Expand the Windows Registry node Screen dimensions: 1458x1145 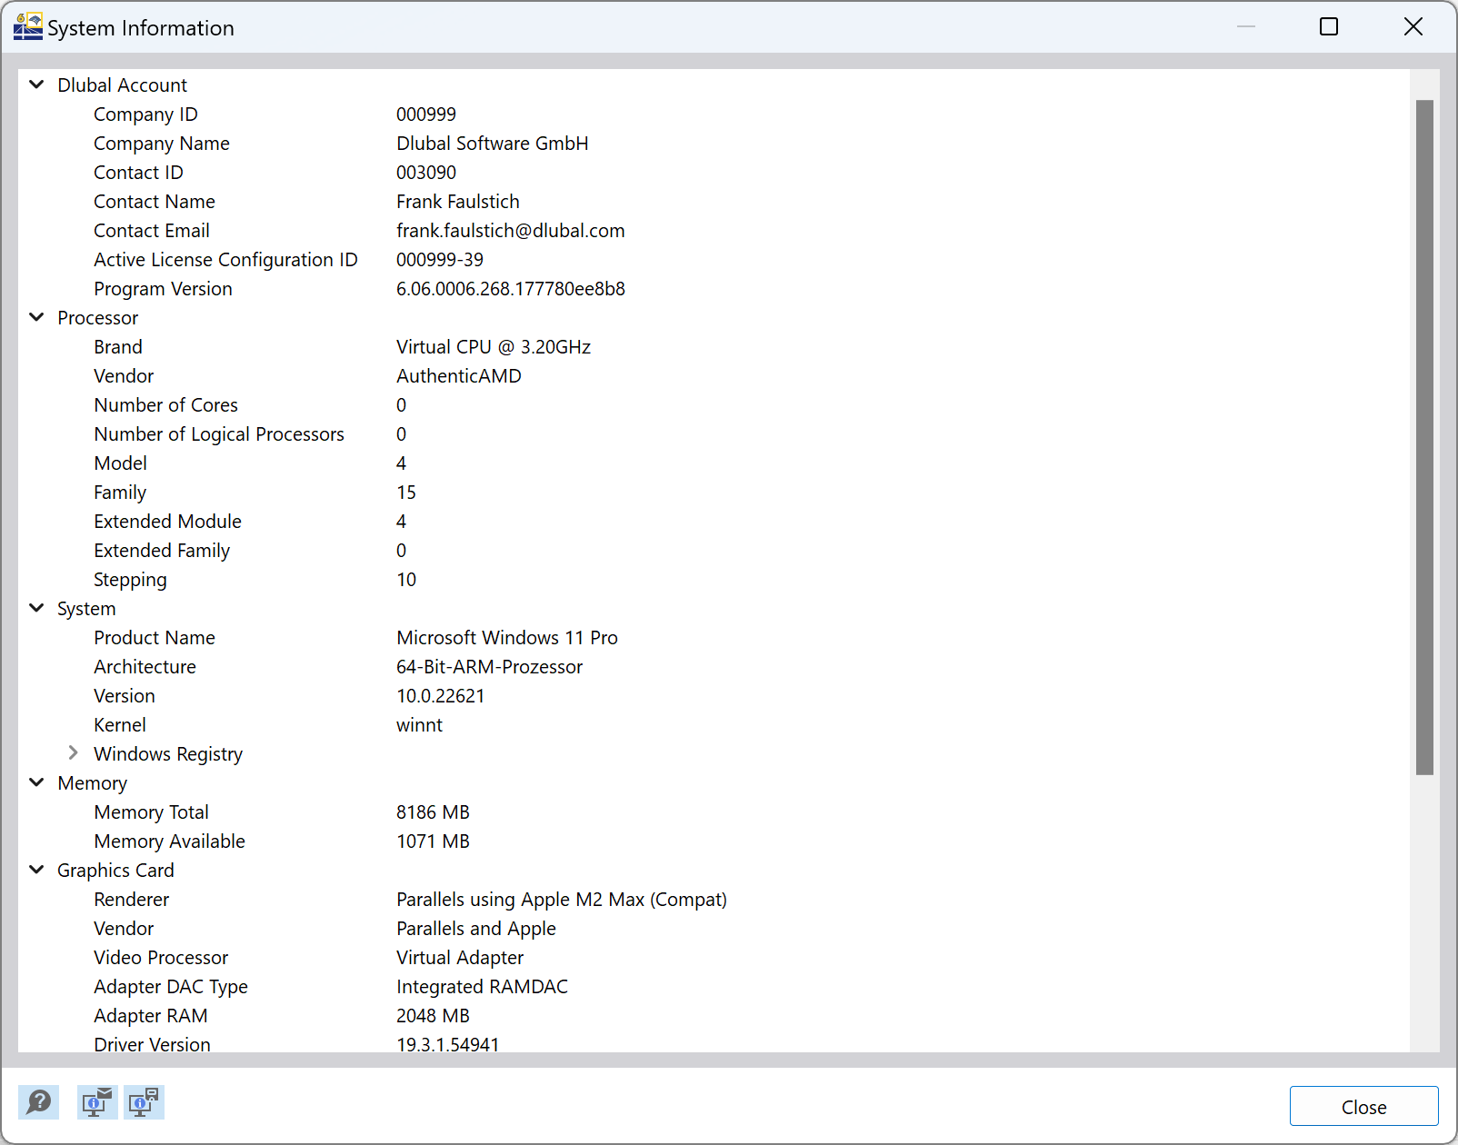(x=74, y=753)
